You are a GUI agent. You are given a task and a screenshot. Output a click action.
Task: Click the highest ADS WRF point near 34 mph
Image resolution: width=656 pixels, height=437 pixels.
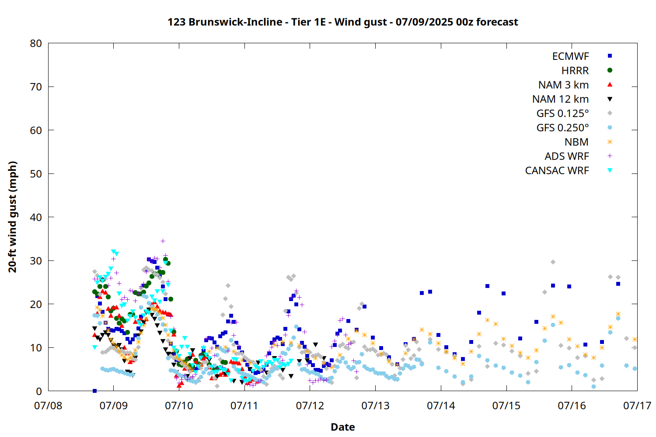[x=163, y=241]
